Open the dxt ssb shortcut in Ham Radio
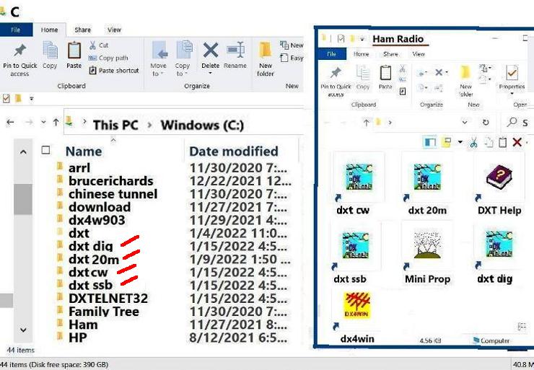534x370 pixels. (x=355, y=246)
